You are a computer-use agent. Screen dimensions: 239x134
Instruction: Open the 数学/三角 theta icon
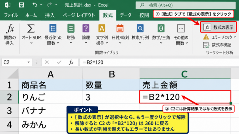tap(161, 28)
